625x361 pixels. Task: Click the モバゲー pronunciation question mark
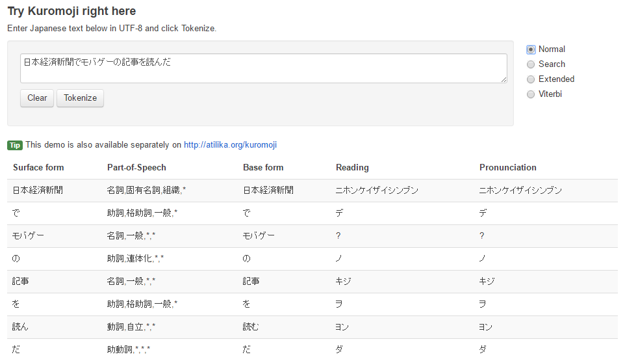tap(481, 235)
